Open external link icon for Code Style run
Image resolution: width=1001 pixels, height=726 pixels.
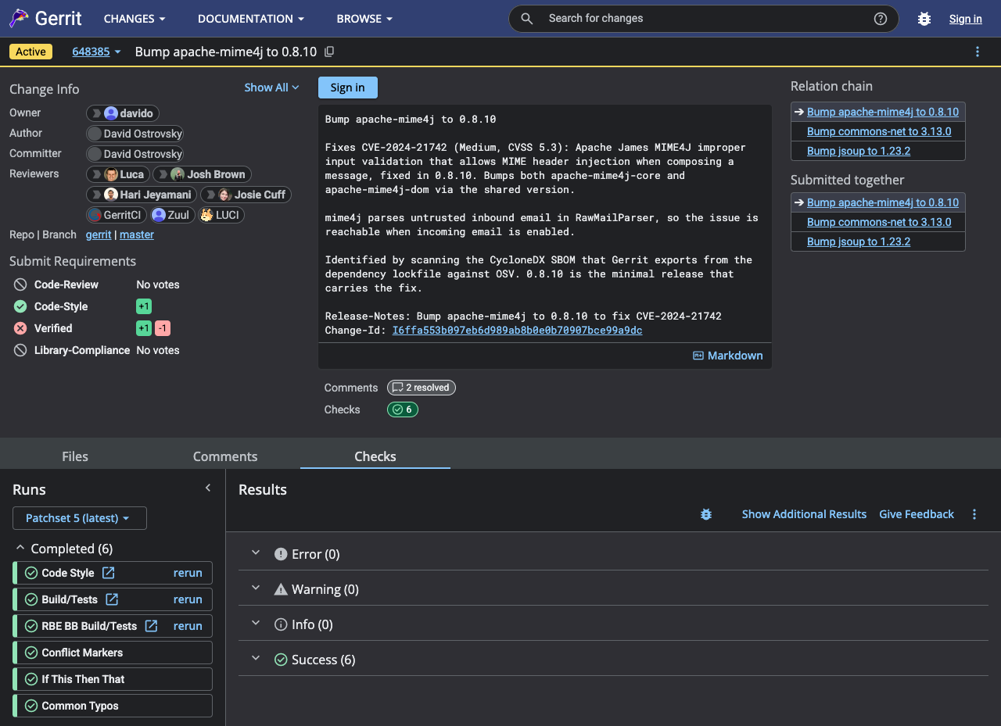109,573
